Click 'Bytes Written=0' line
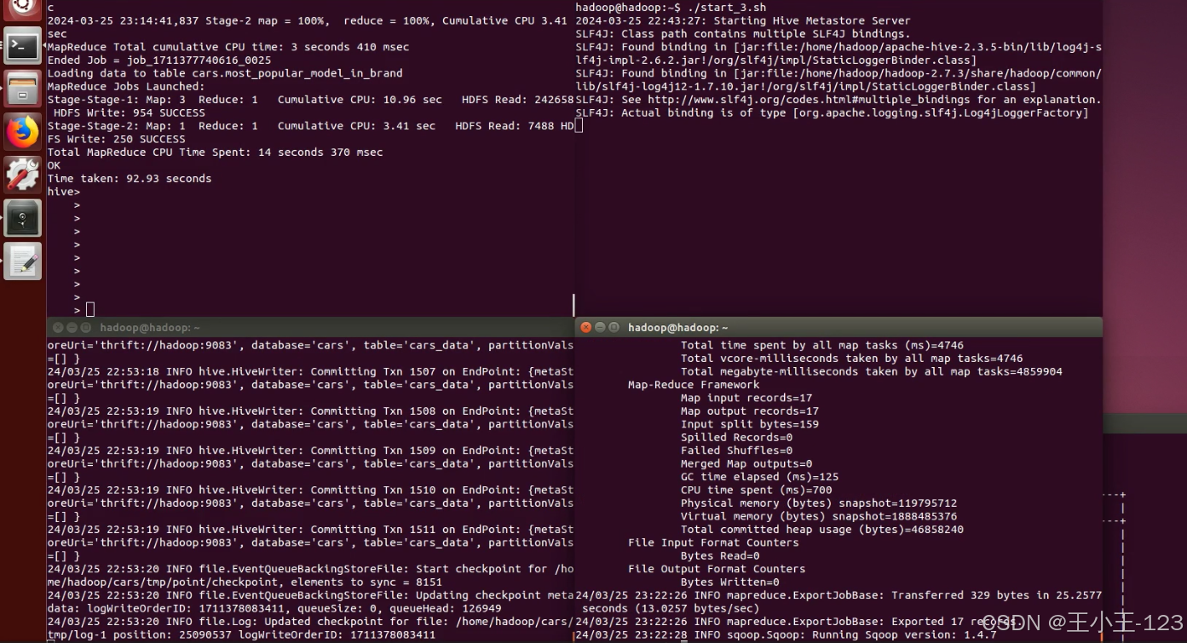The image size is (1187, 643). [730, 583]
